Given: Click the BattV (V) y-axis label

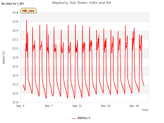Looking at the screenshot, I should point(4,57).
